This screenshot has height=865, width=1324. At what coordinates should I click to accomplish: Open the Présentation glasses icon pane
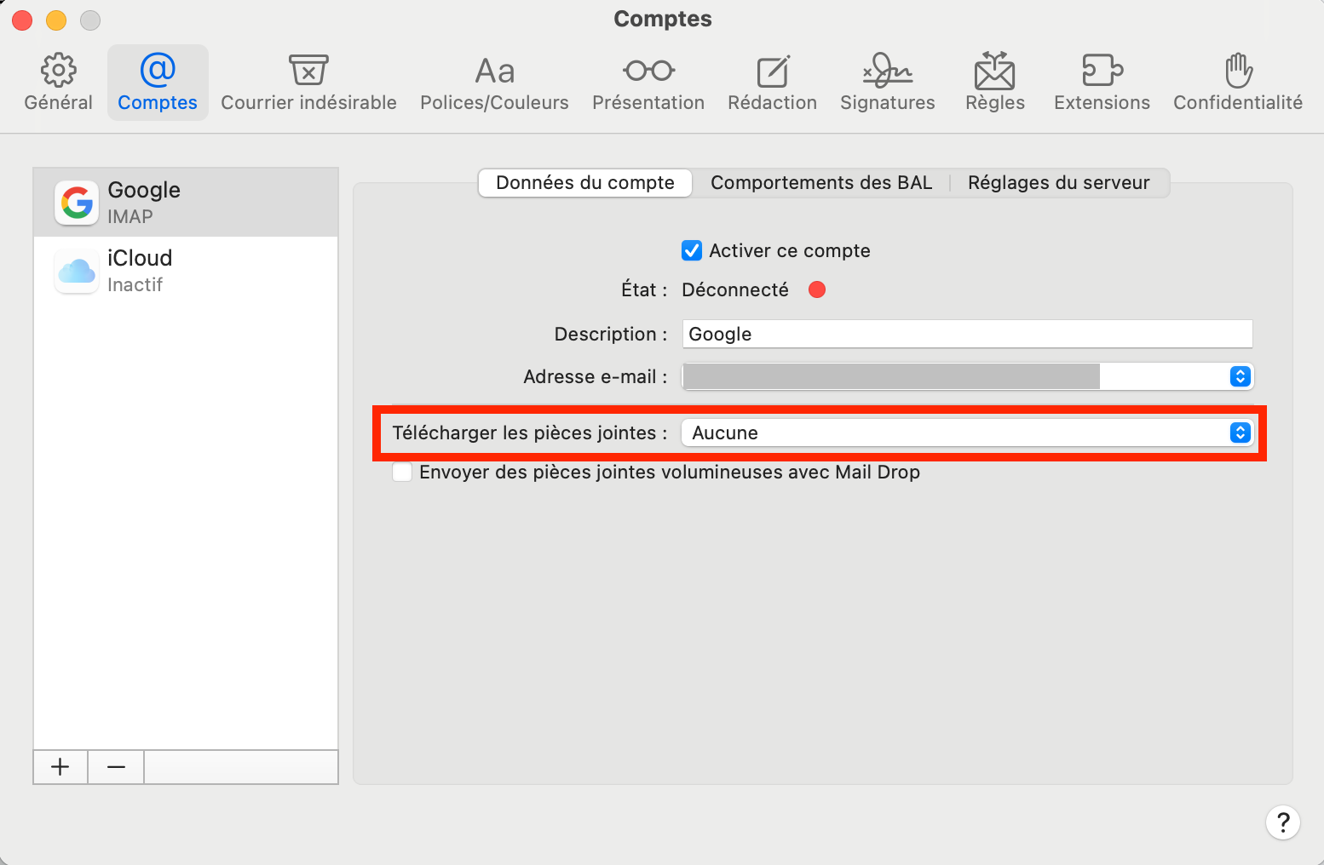click(648, 83)
